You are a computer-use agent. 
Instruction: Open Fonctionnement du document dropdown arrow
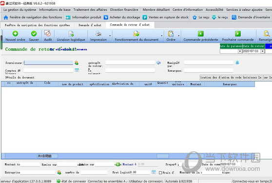162,36
